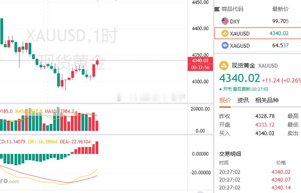
Task: Click the green 开市 status dot
Action: [220, 89]
